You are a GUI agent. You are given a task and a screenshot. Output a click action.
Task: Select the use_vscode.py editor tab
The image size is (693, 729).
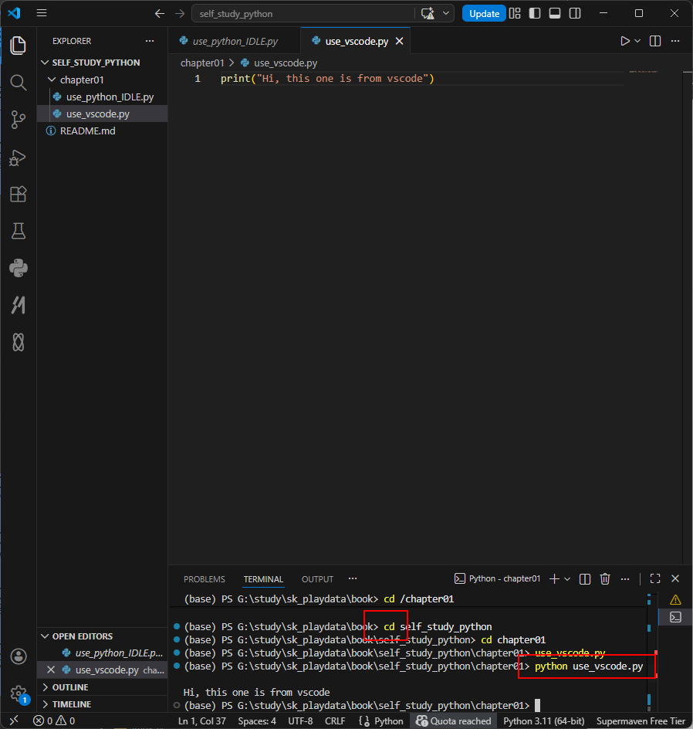[x=356, y=41]
